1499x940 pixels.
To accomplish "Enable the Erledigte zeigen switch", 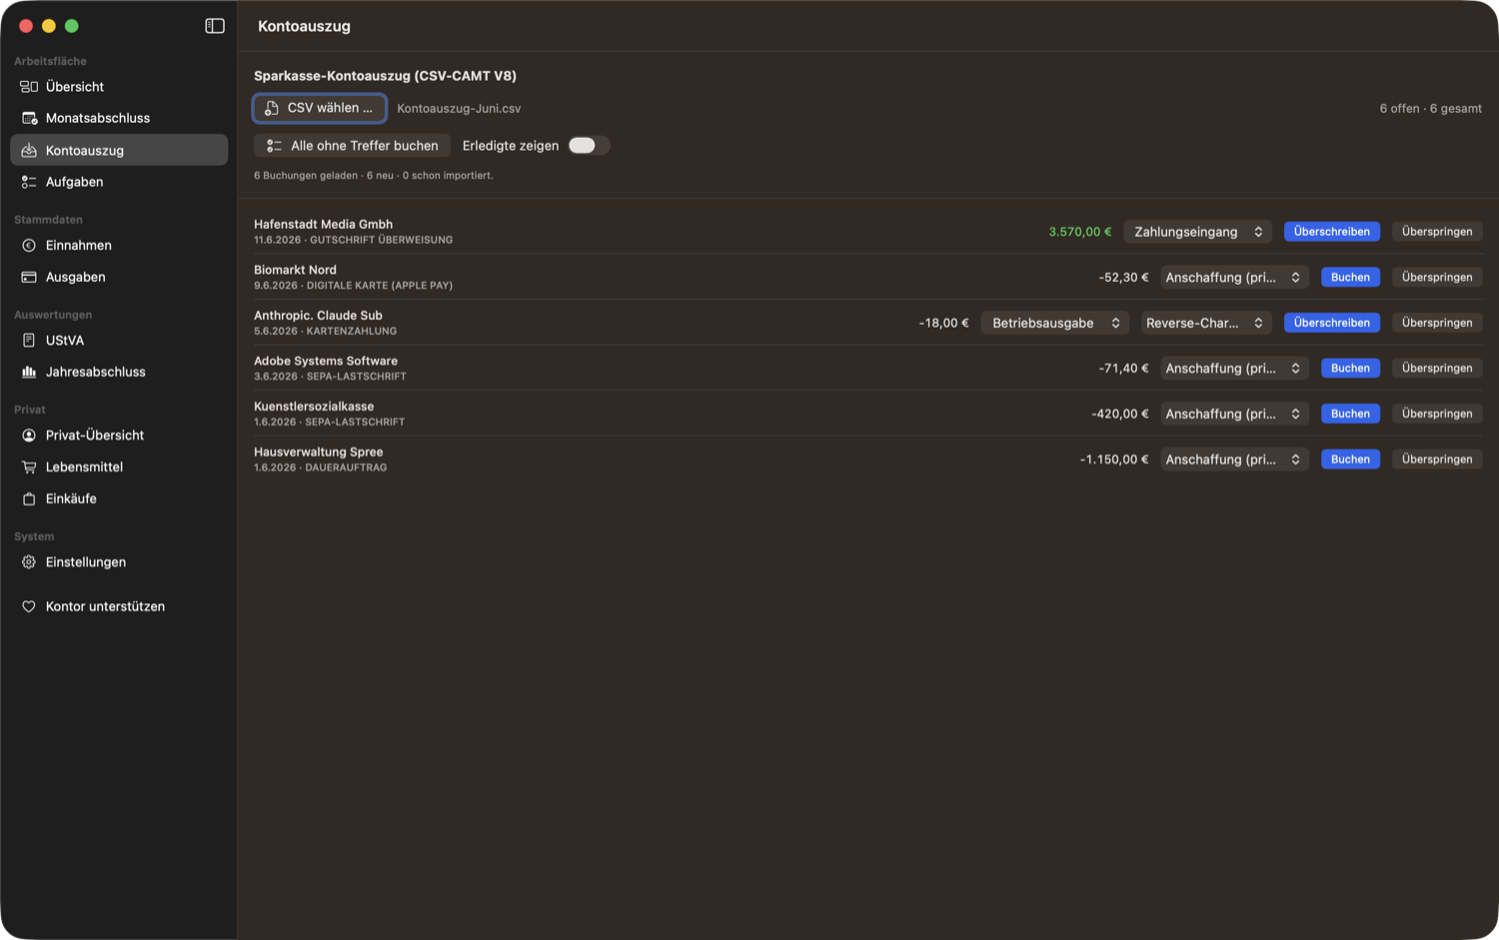I will (x=589, y=146).
